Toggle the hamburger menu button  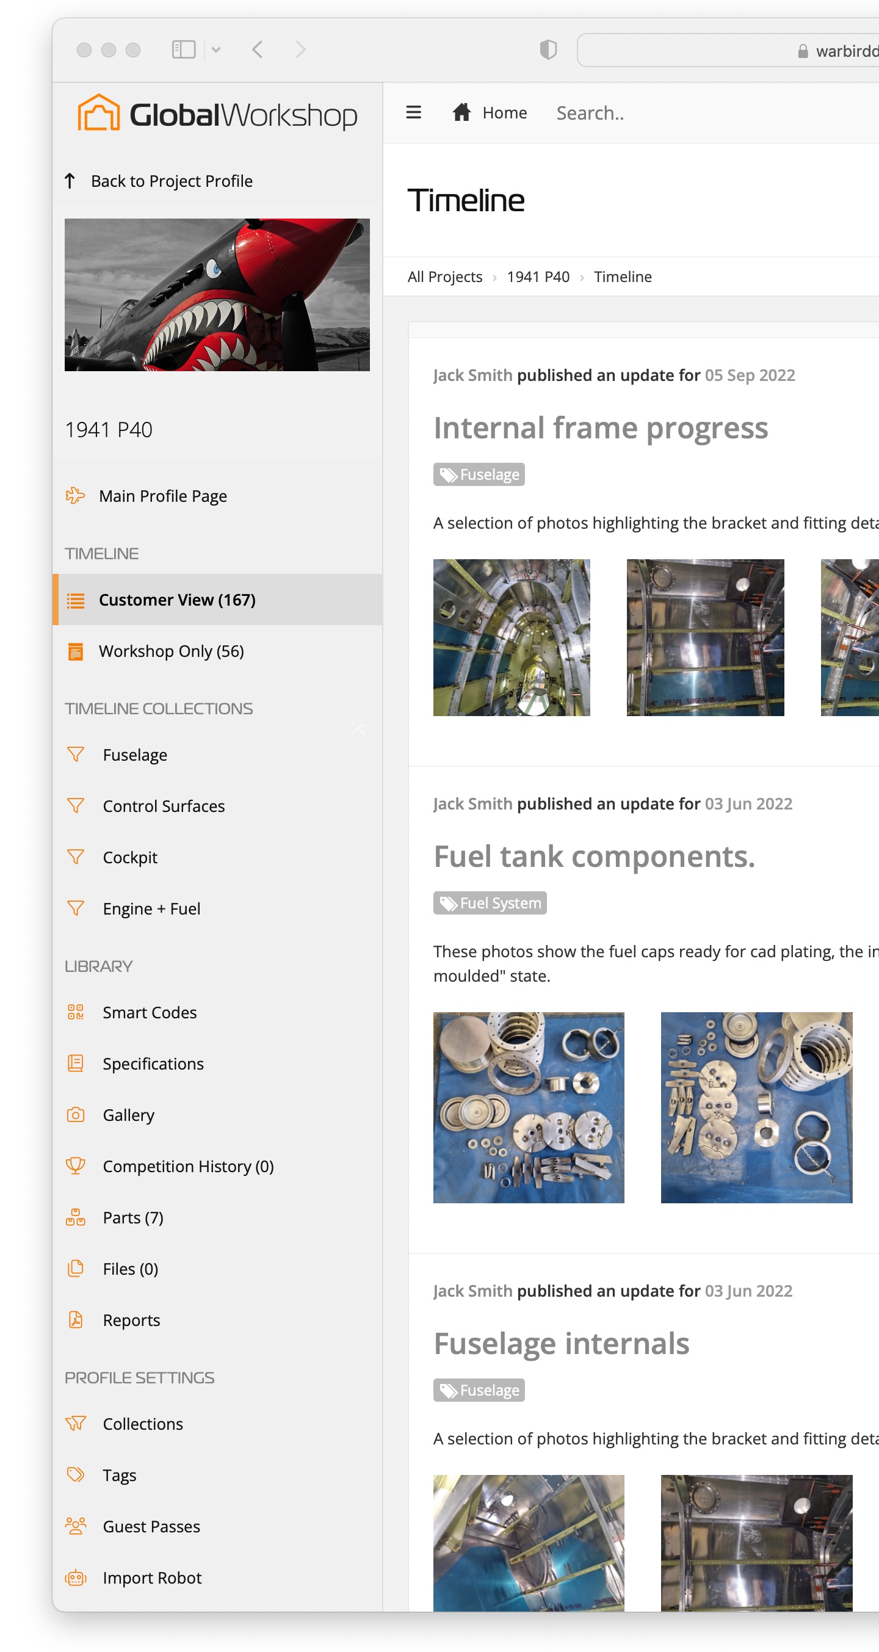point(413,112)
